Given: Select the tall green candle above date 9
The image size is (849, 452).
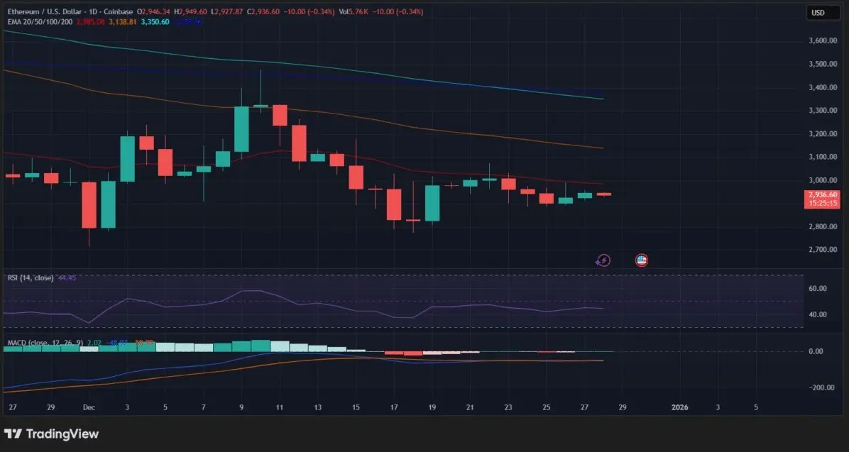Looking at the screenshot, I should click(241, 129).
